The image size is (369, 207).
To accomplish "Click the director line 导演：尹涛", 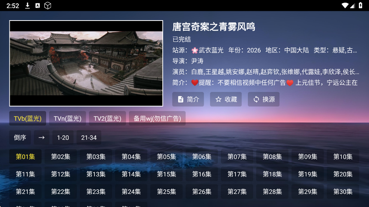I will (188, 61).
